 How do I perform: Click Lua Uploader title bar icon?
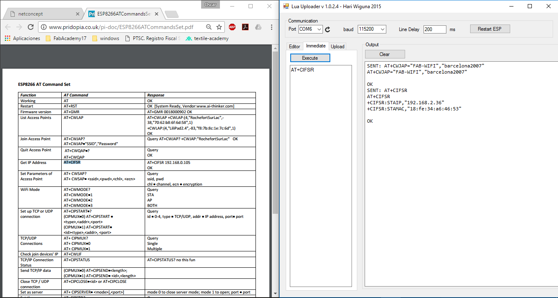pos(286,6)
